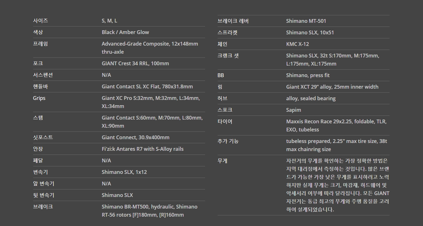
Task: Select the '앞 변속기' label
Action: click(43, 184)
